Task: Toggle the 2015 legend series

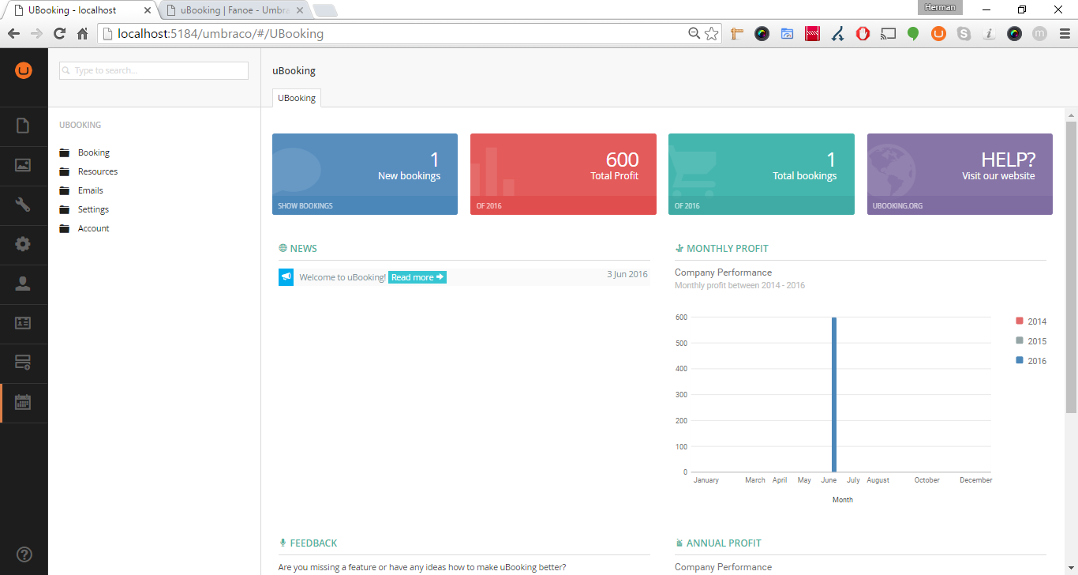Action: (x=1031, y=341)
